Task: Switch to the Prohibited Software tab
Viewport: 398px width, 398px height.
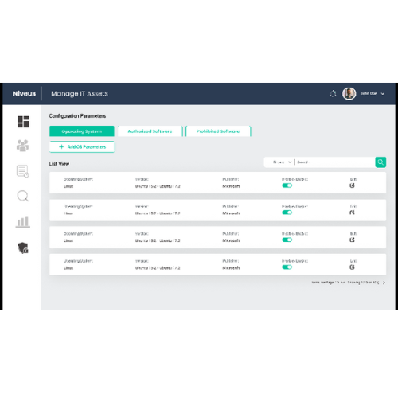Action: tap(218, 131)
